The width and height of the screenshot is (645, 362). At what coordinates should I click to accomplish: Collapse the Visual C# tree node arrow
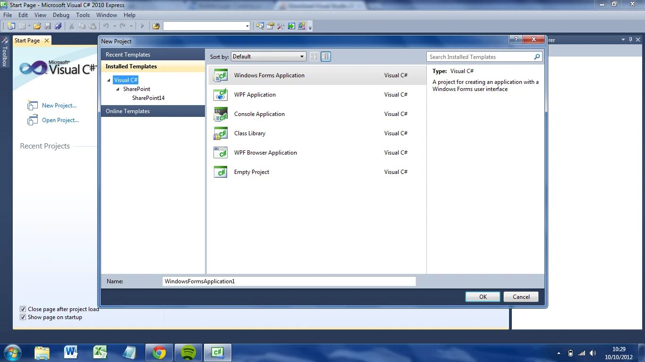coord(109,80)
